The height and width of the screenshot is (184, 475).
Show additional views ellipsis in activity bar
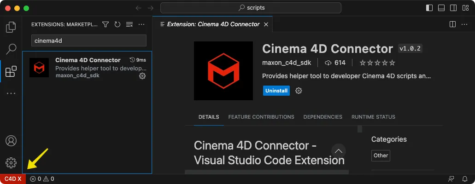(11, 93)
